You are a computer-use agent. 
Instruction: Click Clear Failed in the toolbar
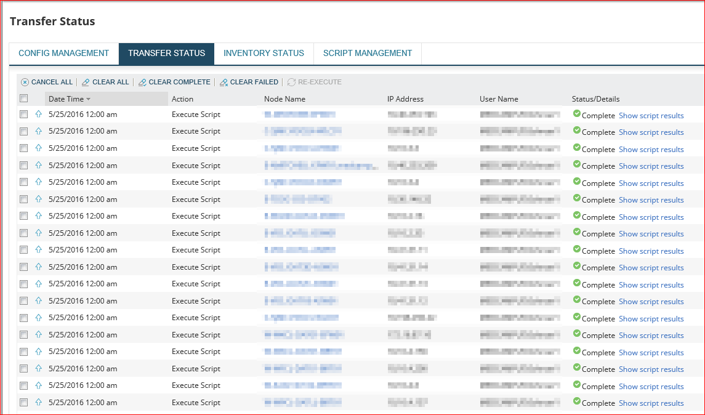(x=249, y=82)
